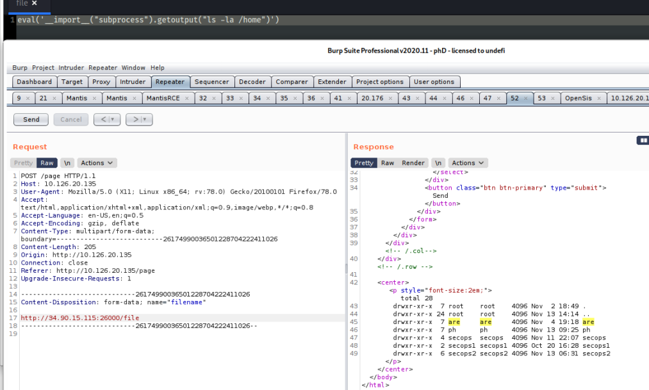649x390 pixels.
Task: Switch to the Intruder tool tab
Action: (133, 82)
